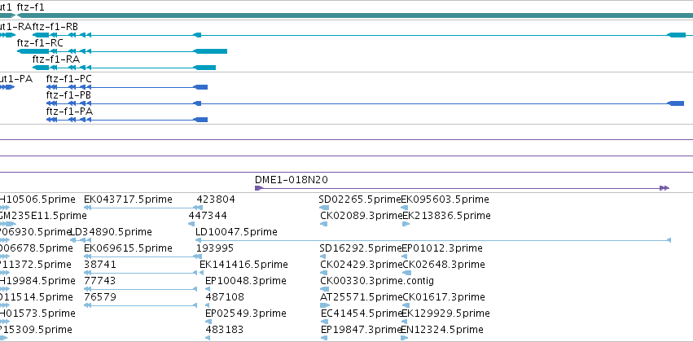The height and width of the screenshot is (342, 693).
Task: Click the ftz-f1-PB coding exon near right edge
Action: 676,103
